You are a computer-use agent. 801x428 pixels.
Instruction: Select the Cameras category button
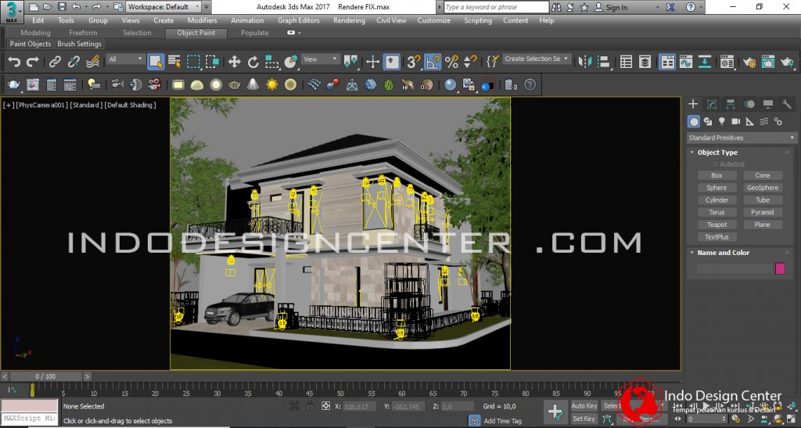click(x=735, y=121)
